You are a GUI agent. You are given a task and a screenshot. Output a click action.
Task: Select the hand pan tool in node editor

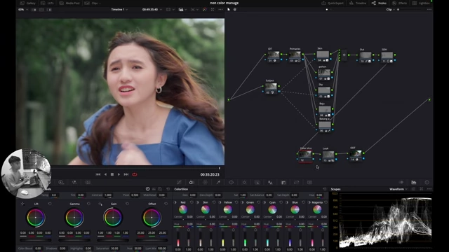click(x=235, y=9)
